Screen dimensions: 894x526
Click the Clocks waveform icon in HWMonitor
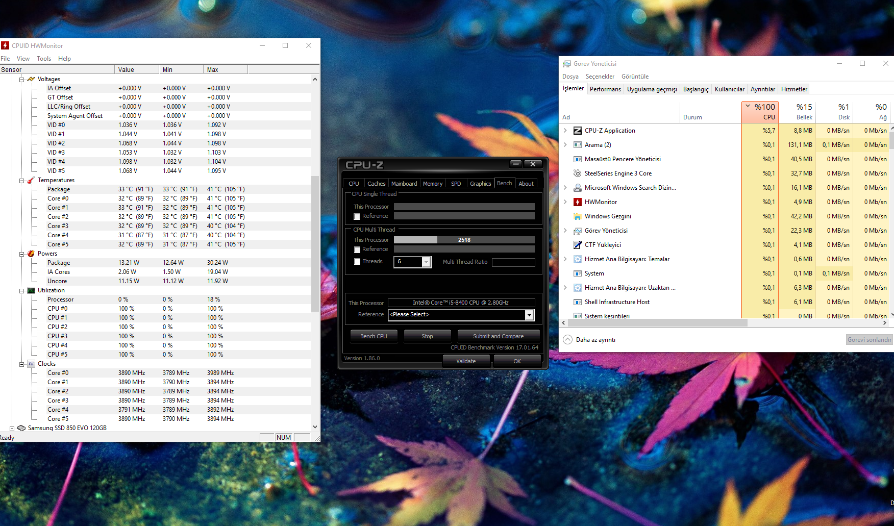[x=31, y=364]
